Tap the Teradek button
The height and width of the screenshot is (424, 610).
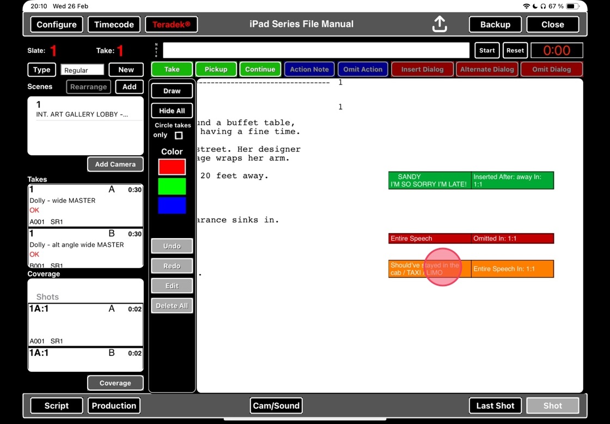tap(171, 25)
